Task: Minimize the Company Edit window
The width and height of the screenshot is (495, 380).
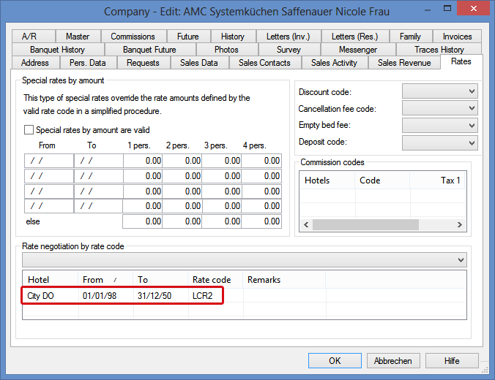Action: pyautogui.click(x=428, y=9)
